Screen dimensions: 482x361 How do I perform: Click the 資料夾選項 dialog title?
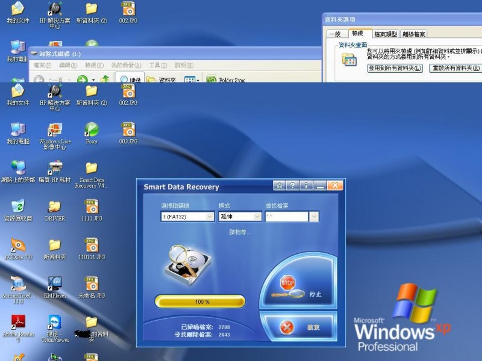[x=340, y=20]
